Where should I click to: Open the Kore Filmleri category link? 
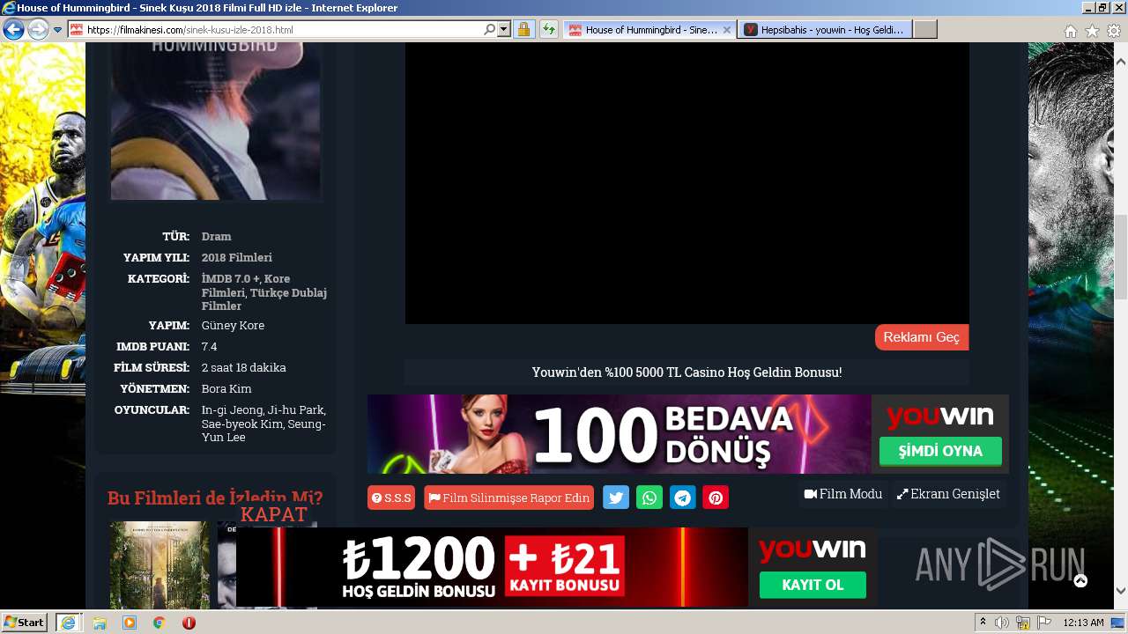[x=246, y=285]
